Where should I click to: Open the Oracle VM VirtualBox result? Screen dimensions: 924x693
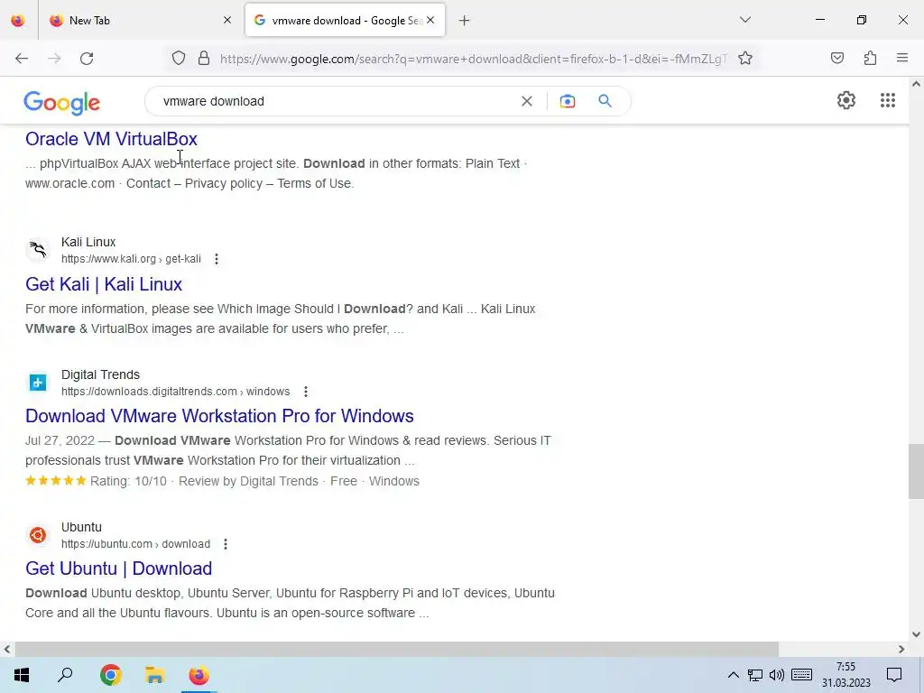111,139
